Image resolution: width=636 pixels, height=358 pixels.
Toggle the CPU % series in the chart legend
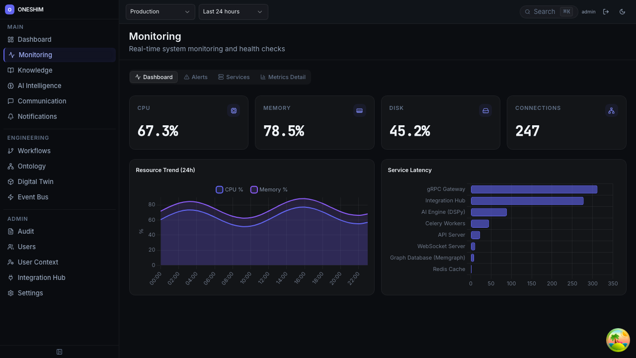click(229, 189)
